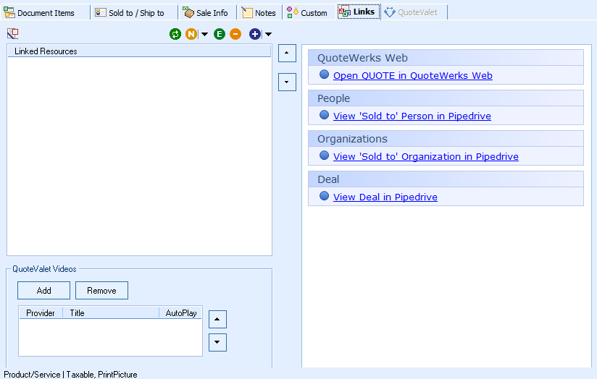Click View Deal in Pipedrive link
The width and height of the screenshot is (597, 379).
pyautogui.click(x=385, y=197)
